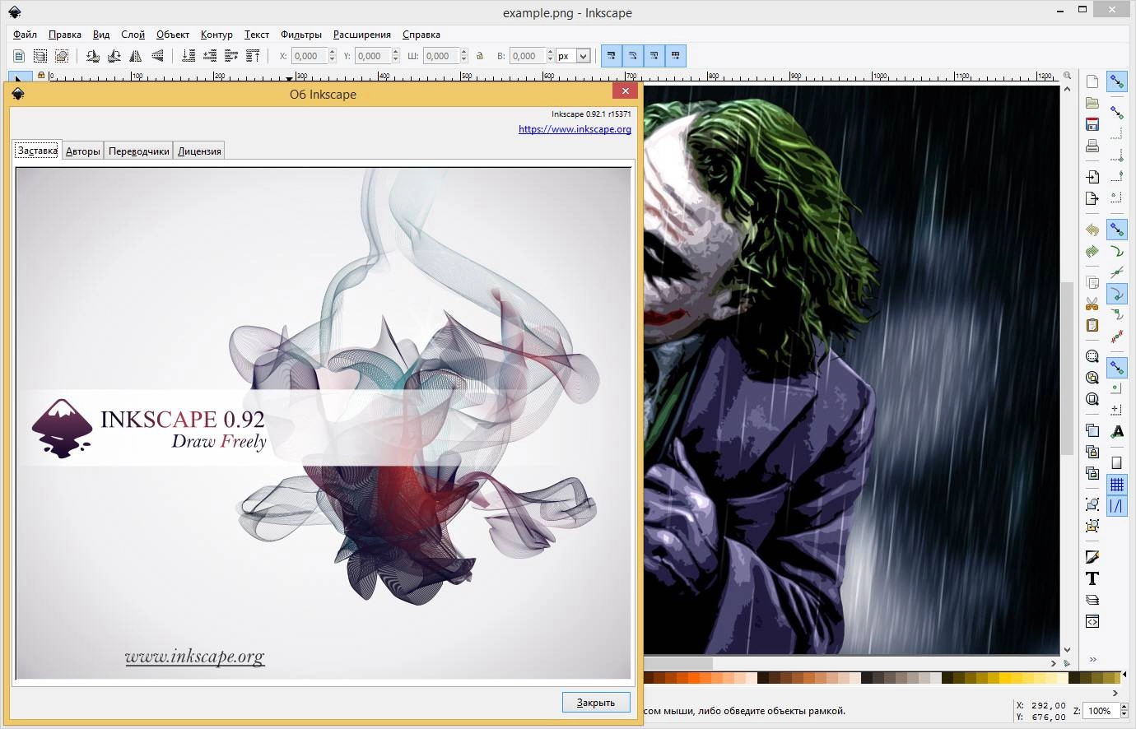1136x729 pixels.
Task: Open the Файл menu
Action: pyautogui.click(x=25, y=35)
